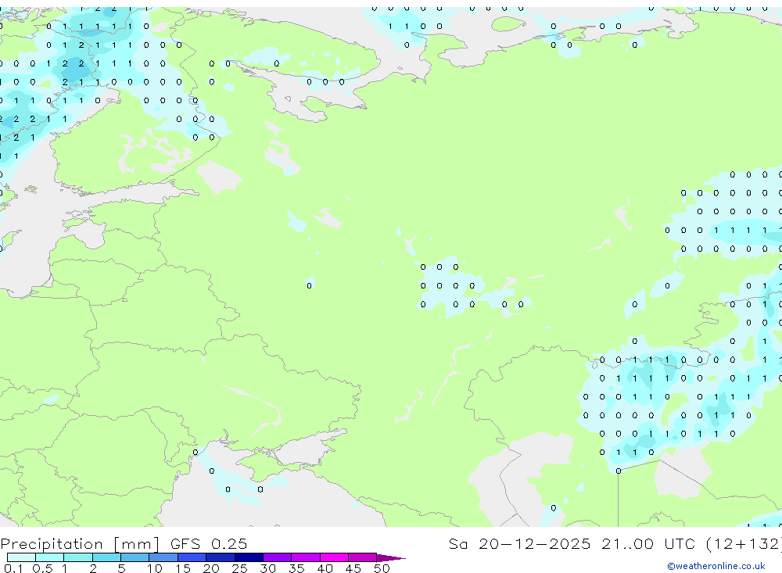Click the 20–25 mm dark blue swatch

221,557
